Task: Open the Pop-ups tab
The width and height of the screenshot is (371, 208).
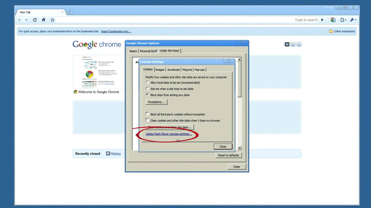Action: [199, 70]
